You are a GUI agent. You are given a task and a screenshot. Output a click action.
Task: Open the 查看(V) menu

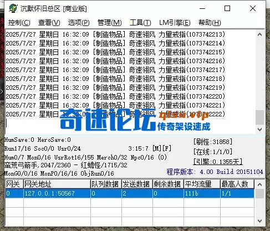[49, 23]
